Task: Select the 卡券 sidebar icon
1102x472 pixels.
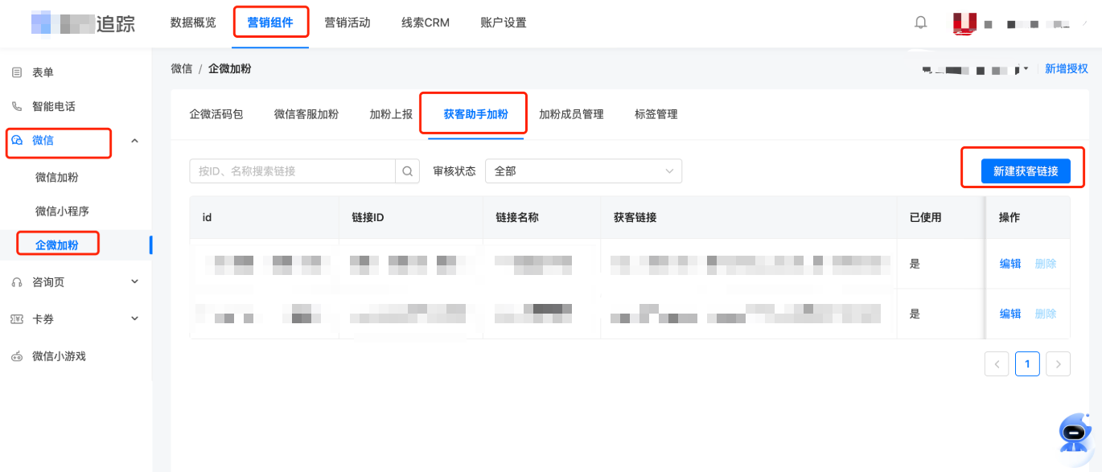Action: coord(16,318)
